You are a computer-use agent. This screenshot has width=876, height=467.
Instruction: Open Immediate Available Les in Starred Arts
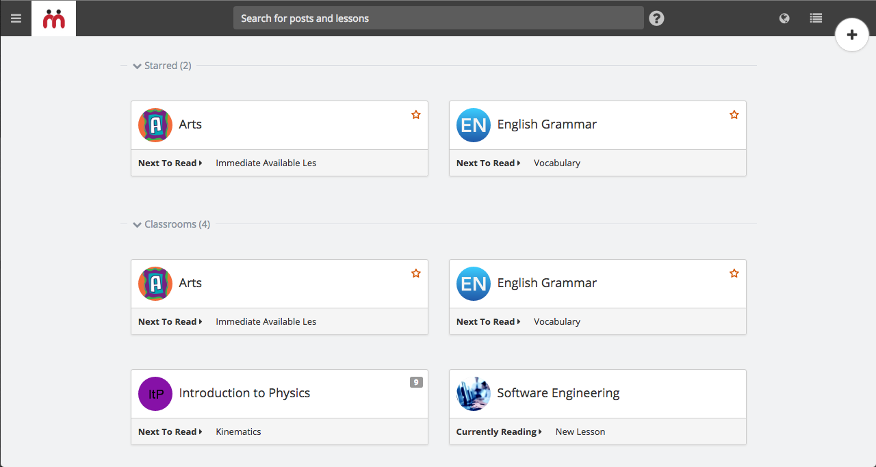click(266, 163)
